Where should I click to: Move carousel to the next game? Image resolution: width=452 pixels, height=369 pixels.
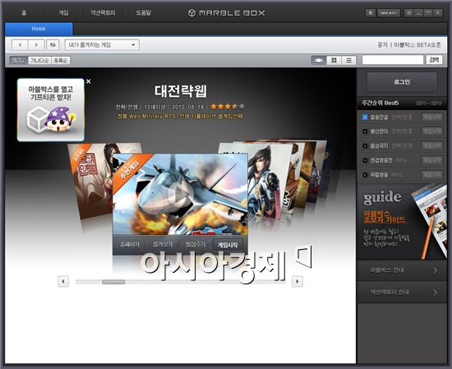pos(297,281)
